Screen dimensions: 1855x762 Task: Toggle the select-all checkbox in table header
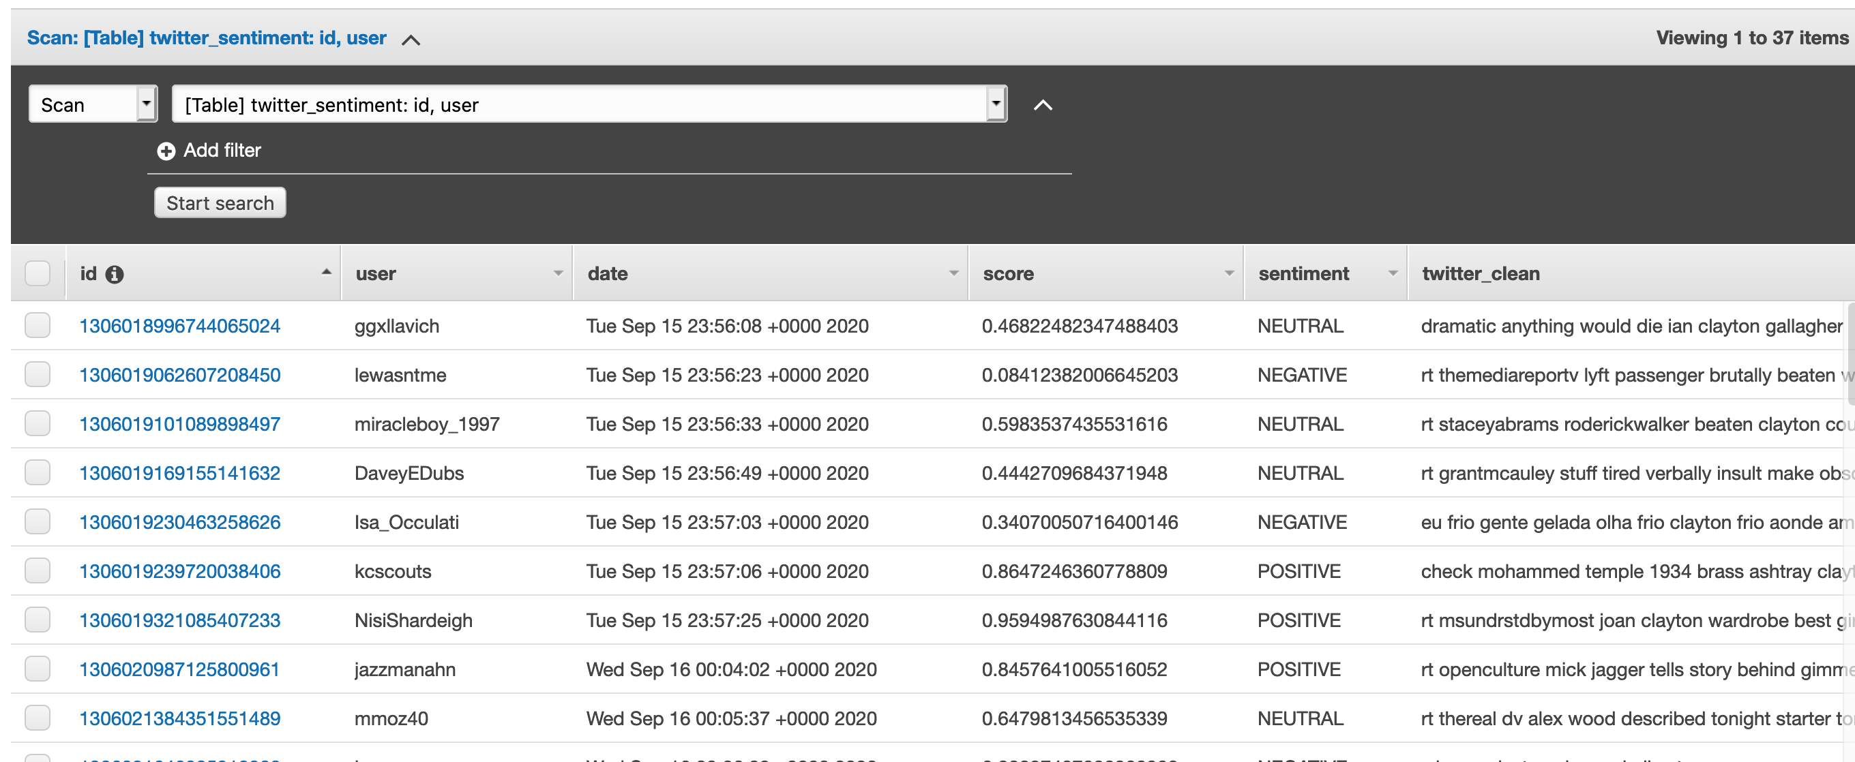tap(38, 273)
